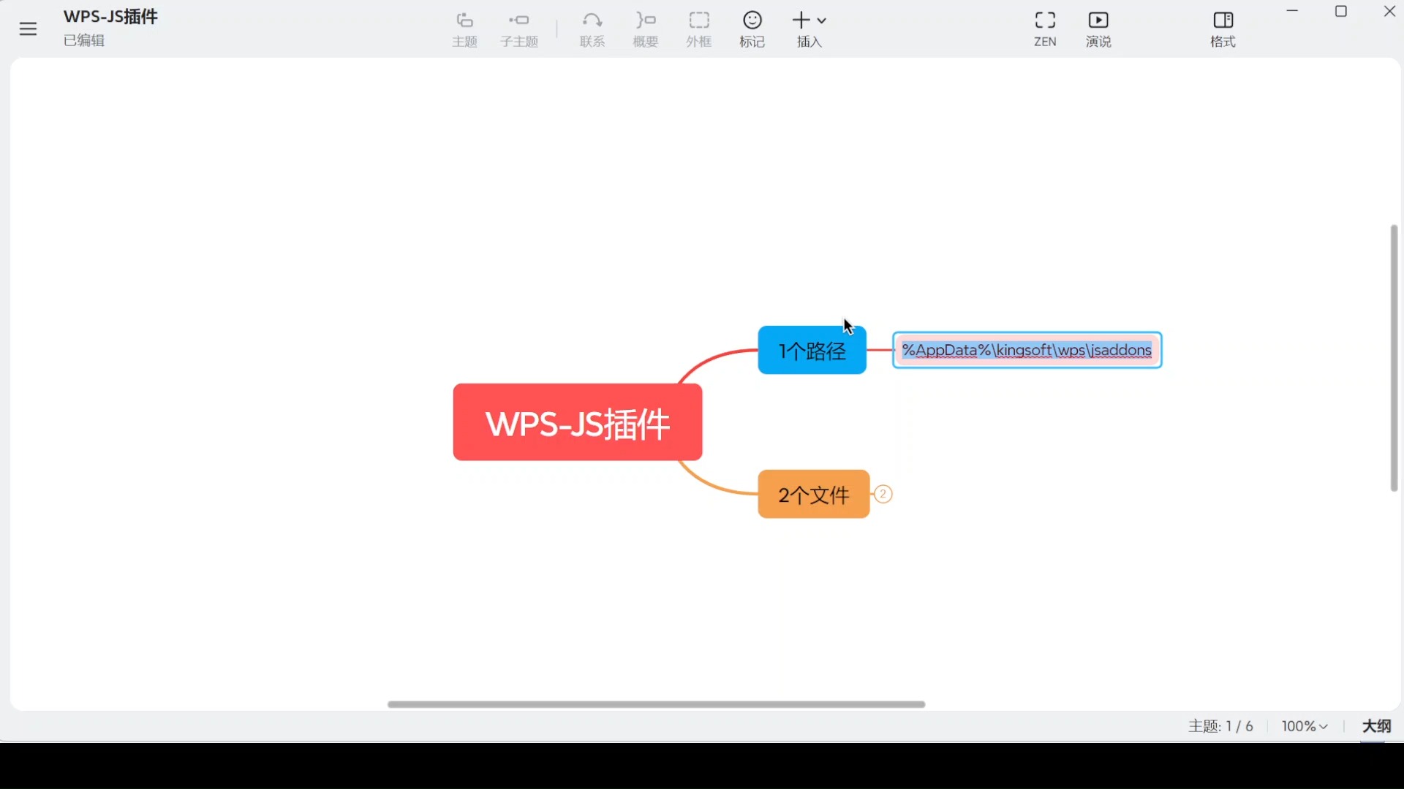Minimize the mind map window

[1293, 11]
